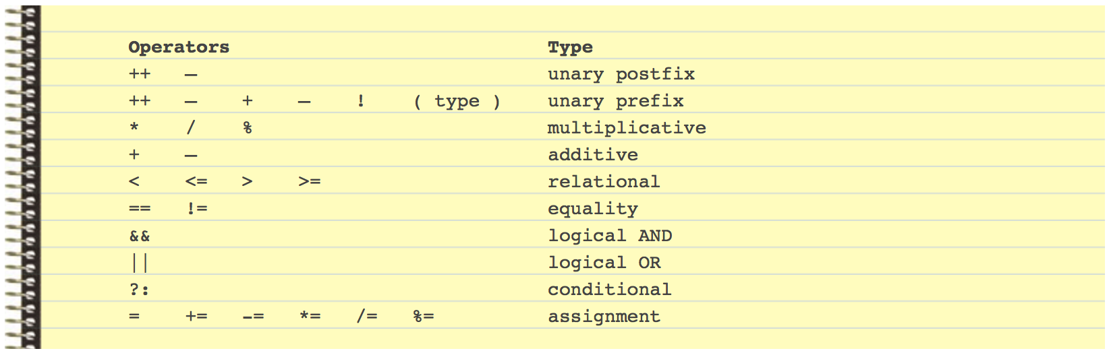Click the <= operator in relational row
This screenshot has height=353, width=1109.
[196, 182]
